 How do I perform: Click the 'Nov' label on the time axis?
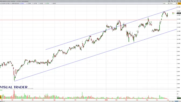(x=86, y=100)
